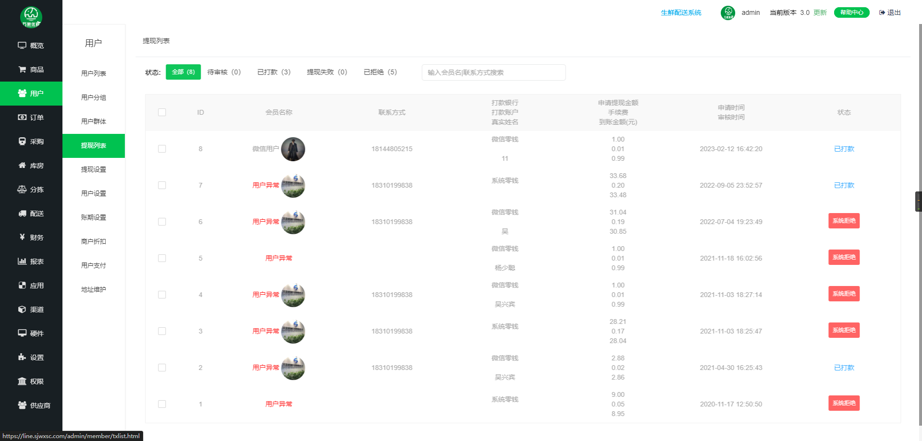Open 提现设置 in the user submenu

click(94, 169)
